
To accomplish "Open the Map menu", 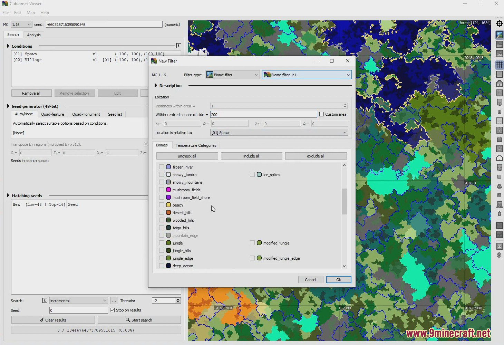I will [x=30, y=12].
